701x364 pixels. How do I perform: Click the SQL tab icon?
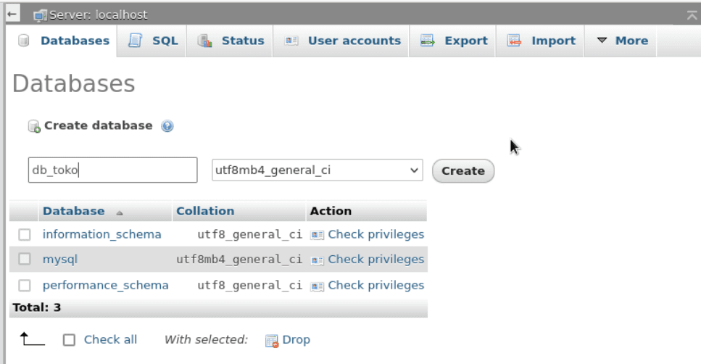135,41
